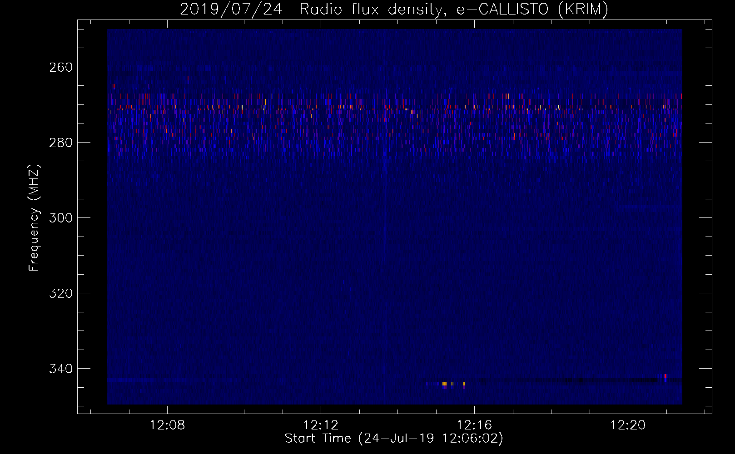Click the 300 frequency tick label

61,218
